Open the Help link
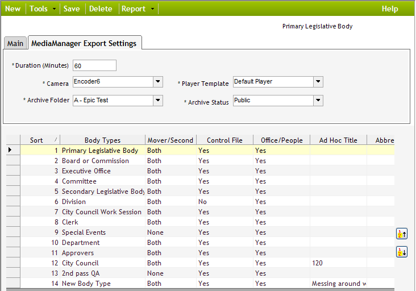This screenshot has width=416, height=291. 390,9
